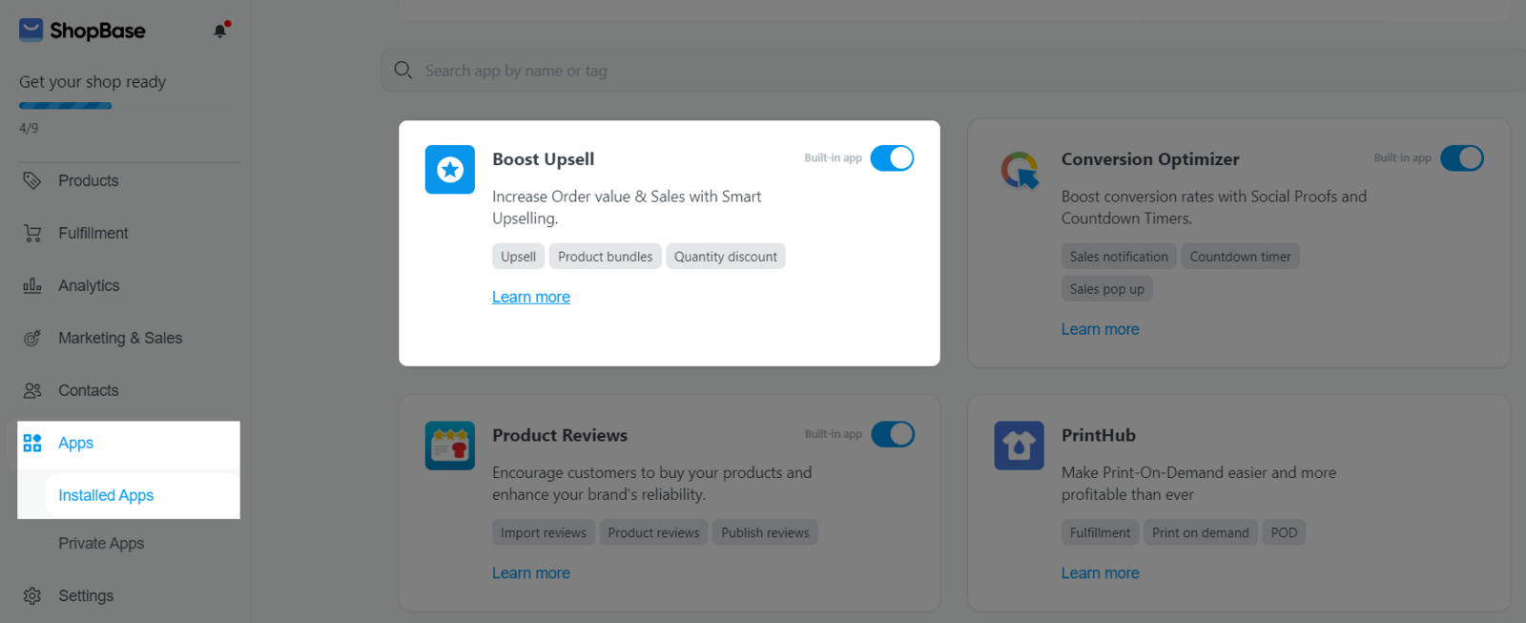The image size is (1526, 623).
Task: Click Learn more under Product Reviews
Action: 531,572
